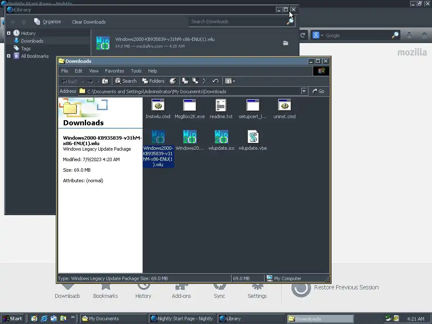Open the Help menu

(152, 71)
